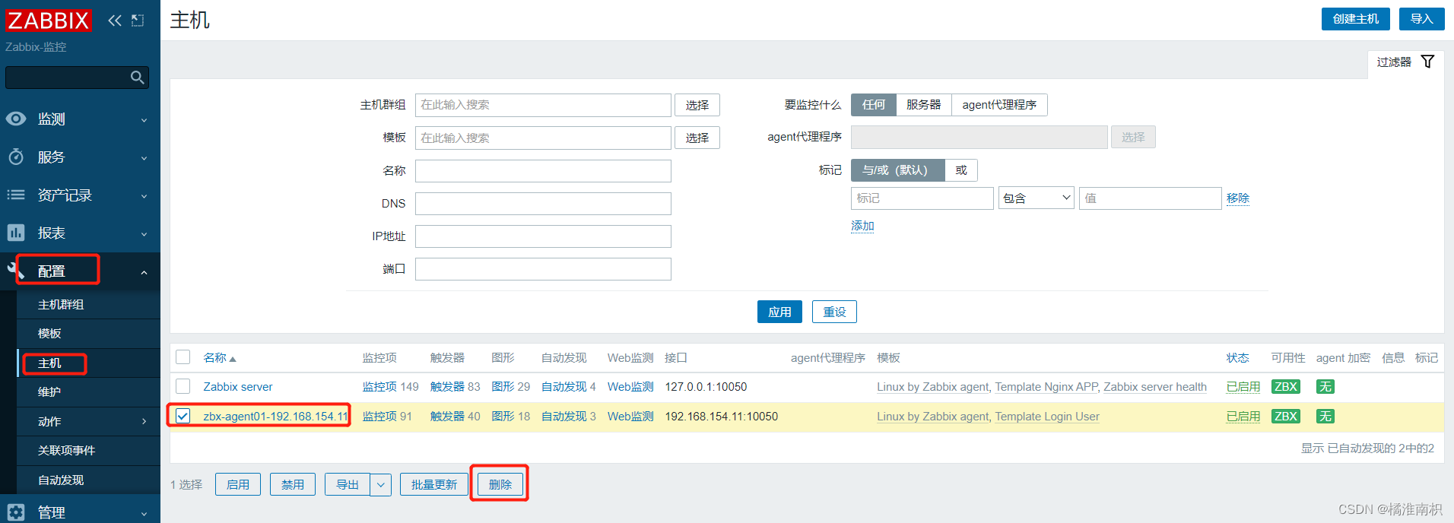This screenshot has height=523, width=1454.
Task: Click the sidebar hide/kiosk icon
Action: point(138,21)
